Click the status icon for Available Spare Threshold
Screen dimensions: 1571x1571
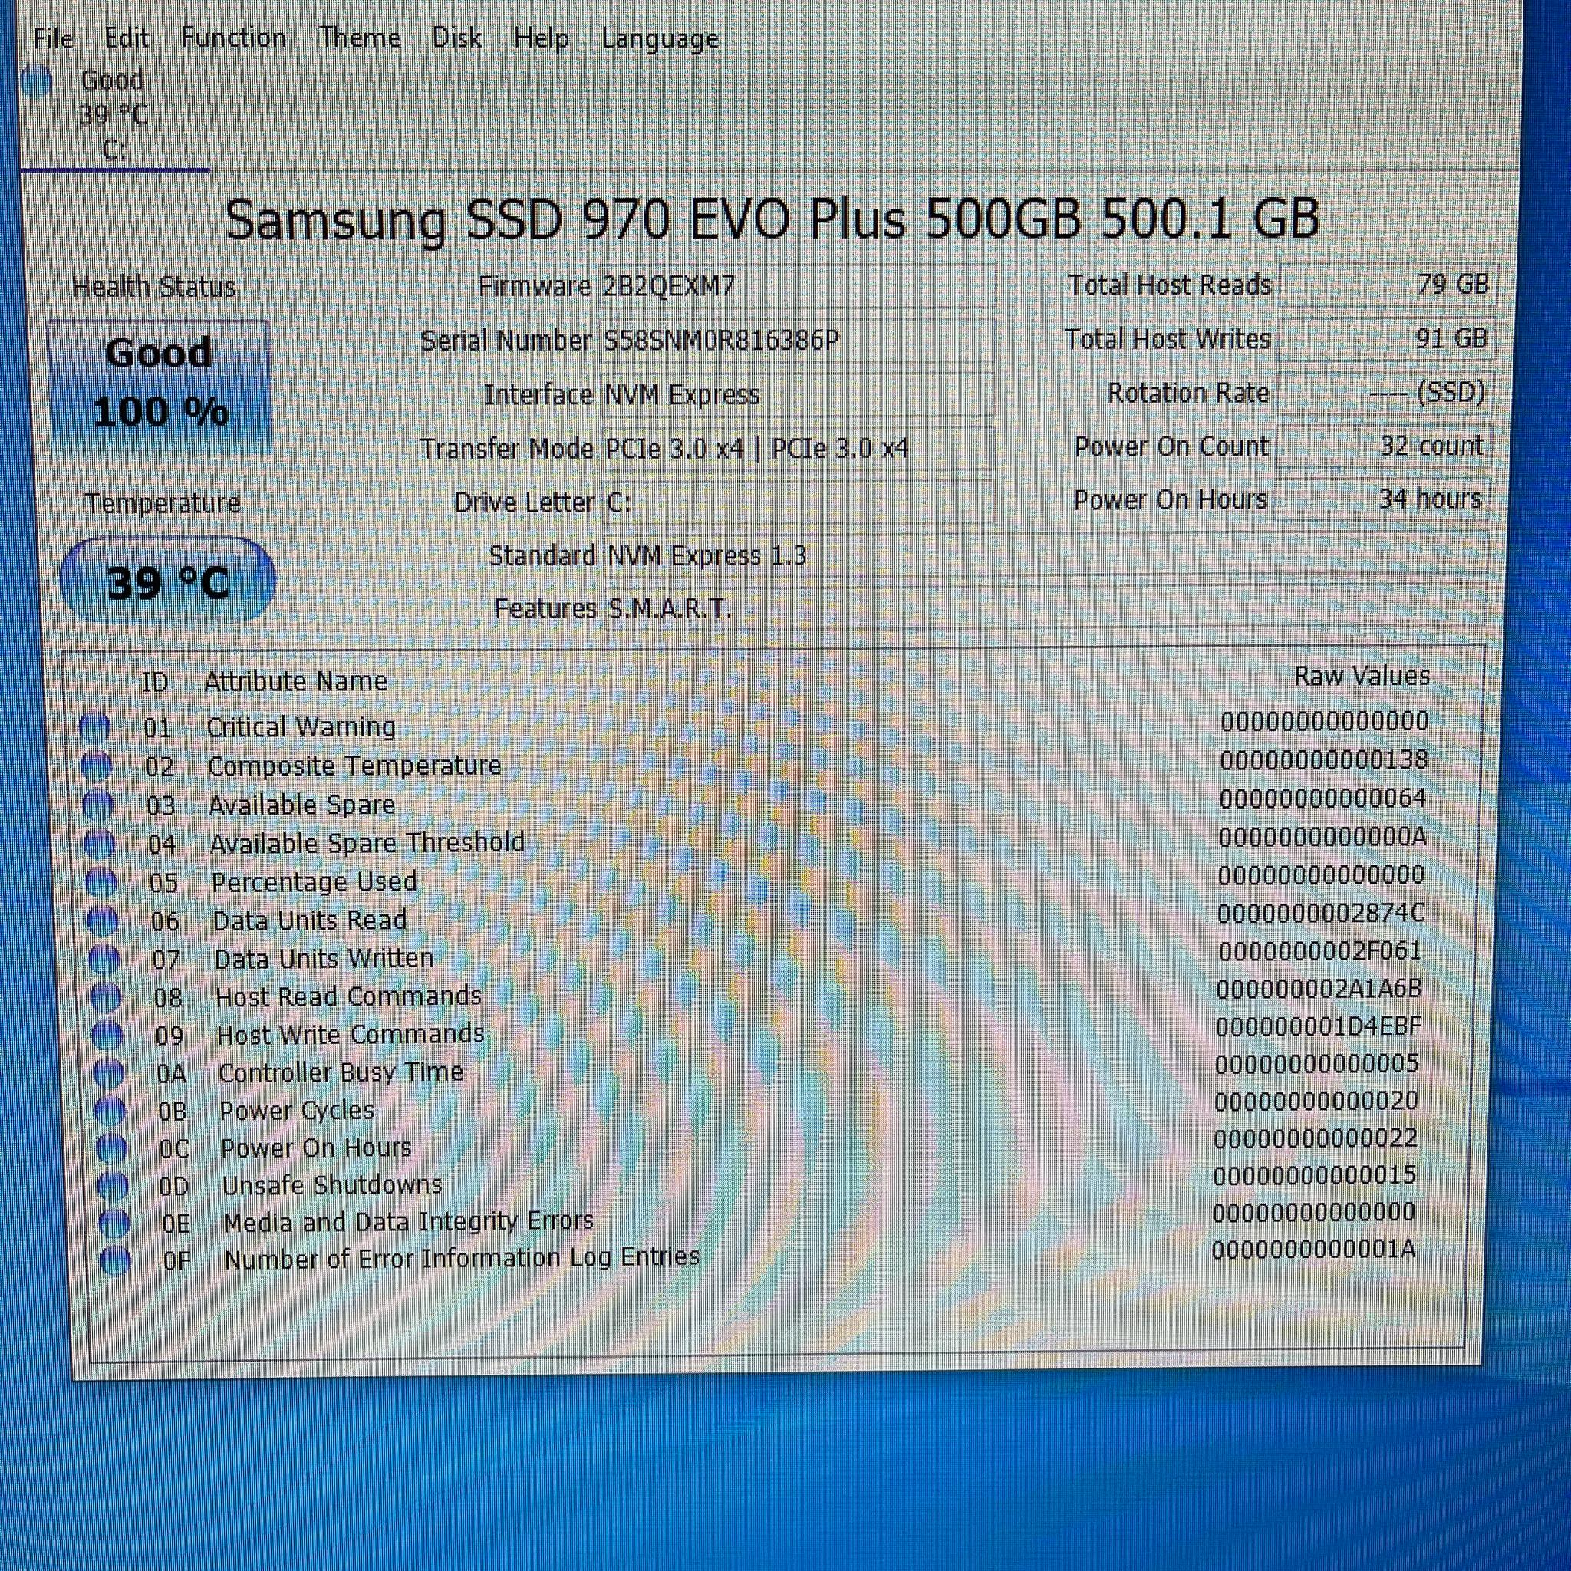pos(99,843)
